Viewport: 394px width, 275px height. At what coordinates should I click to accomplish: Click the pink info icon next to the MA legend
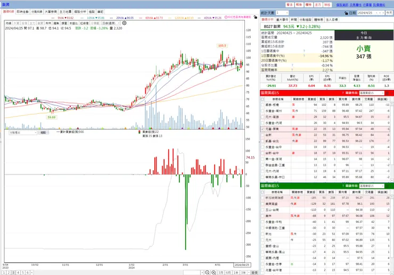point(226,17)
